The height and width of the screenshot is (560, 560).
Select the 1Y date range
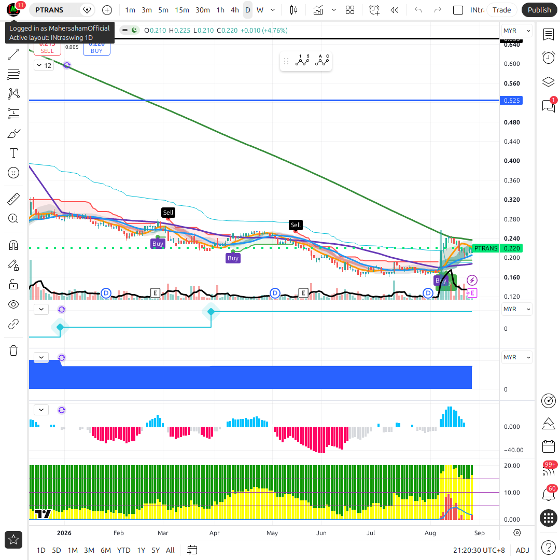(x=141, y=550)
